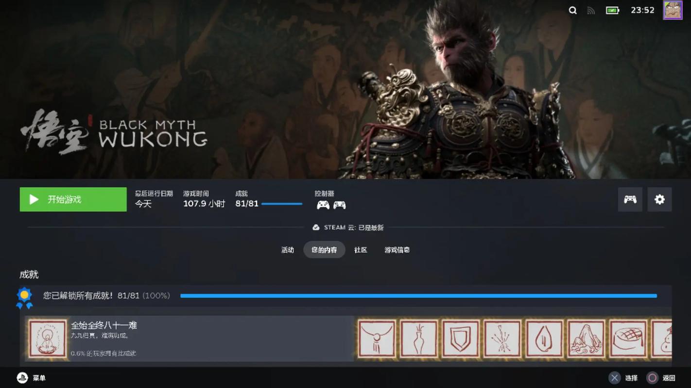Viewport: 691px width, 388px height.
Task: Open the search magnifier icon
Action: tap(573, 10)
